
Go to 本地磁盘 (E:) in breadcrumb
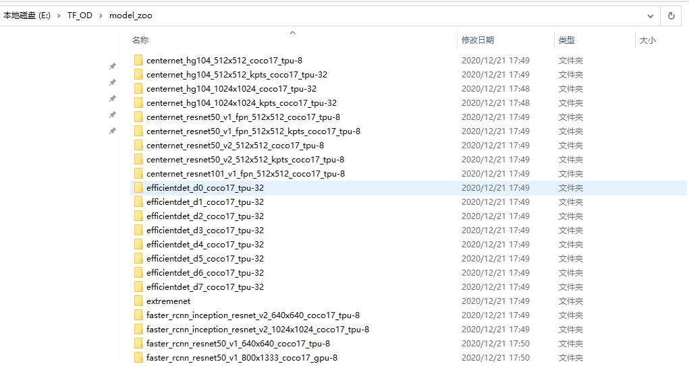(x=27, y=16)
